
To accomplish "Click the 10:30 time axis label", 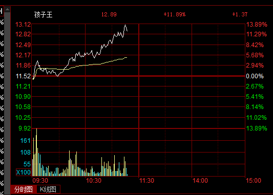I will click(x=94, y=181).
